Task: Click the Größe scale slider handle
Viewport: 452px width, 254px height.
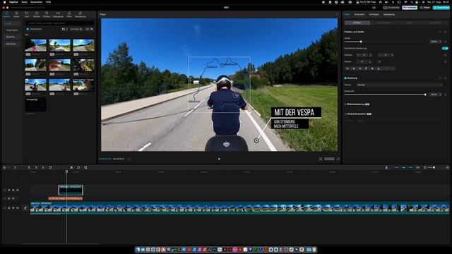Action: pos(361,42)
